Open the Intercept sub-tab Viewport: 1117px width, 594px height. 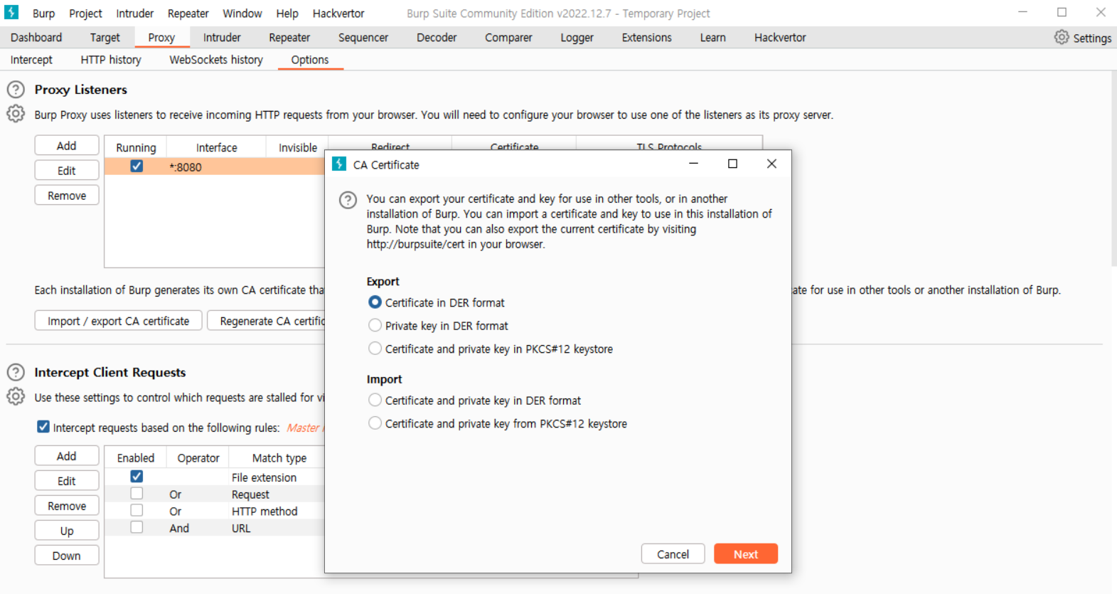point(31,60)
